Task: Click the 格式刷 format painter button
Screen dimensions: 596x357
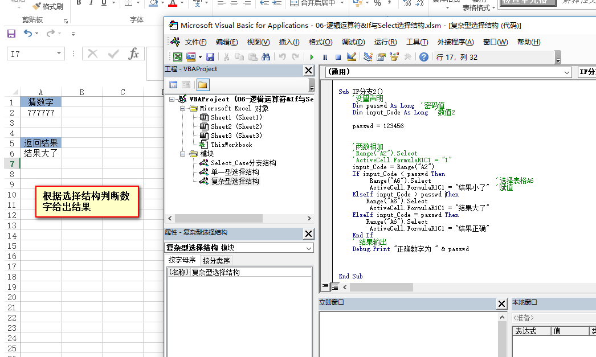Action: point(47,6)
